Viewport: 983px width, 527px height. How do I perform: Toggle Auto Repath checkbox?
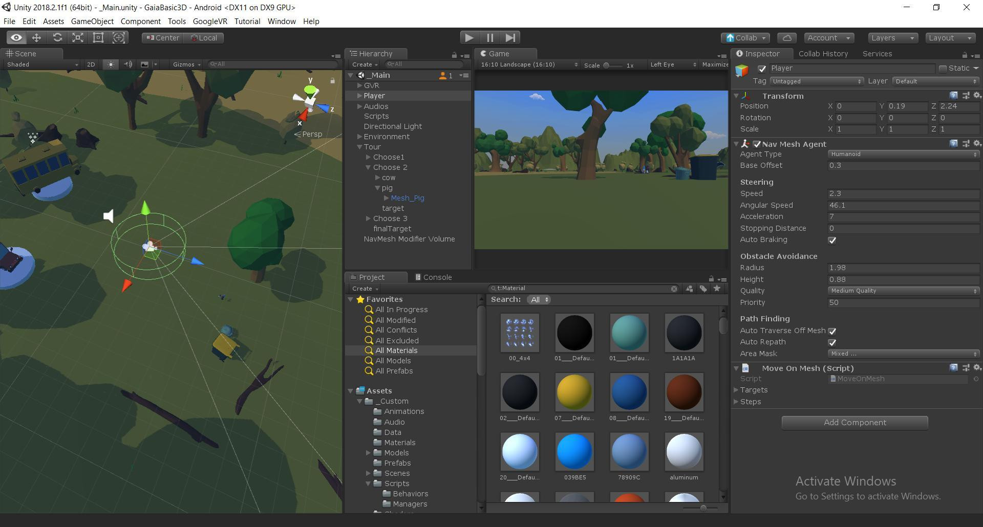tap(832, 342)
